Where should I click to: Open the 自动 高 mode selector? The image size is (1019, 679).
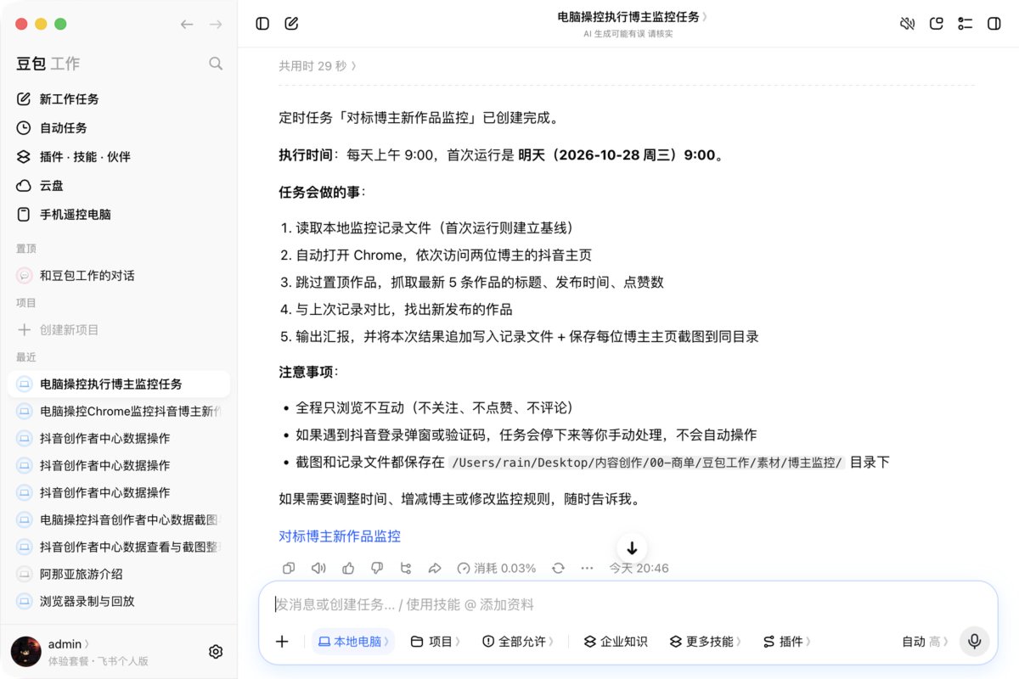(926, 642)
